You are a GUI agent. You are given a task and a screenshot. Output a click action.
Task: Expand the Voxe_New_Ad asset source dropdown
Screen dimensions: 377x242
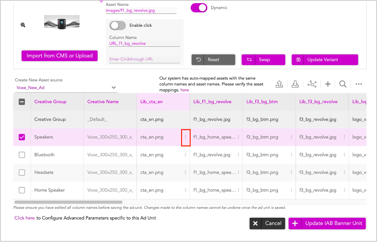(66, 88)
